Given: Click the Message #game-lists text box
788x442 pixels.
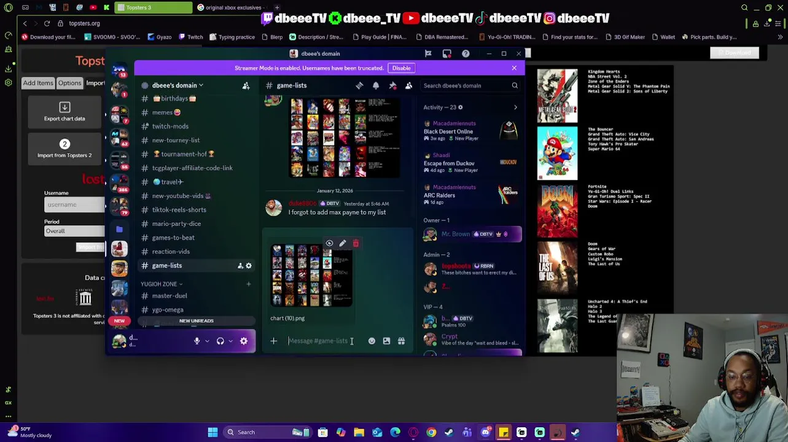Looking at the screenshot, I should [324, 341].
